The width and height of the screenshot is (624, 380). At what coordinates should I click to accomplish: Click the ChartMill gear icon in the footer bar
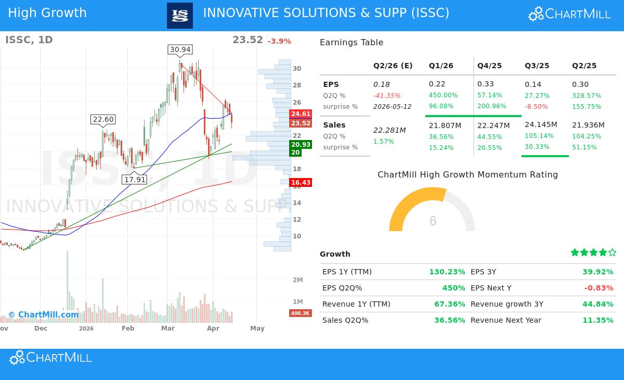(x=17, y=358)
